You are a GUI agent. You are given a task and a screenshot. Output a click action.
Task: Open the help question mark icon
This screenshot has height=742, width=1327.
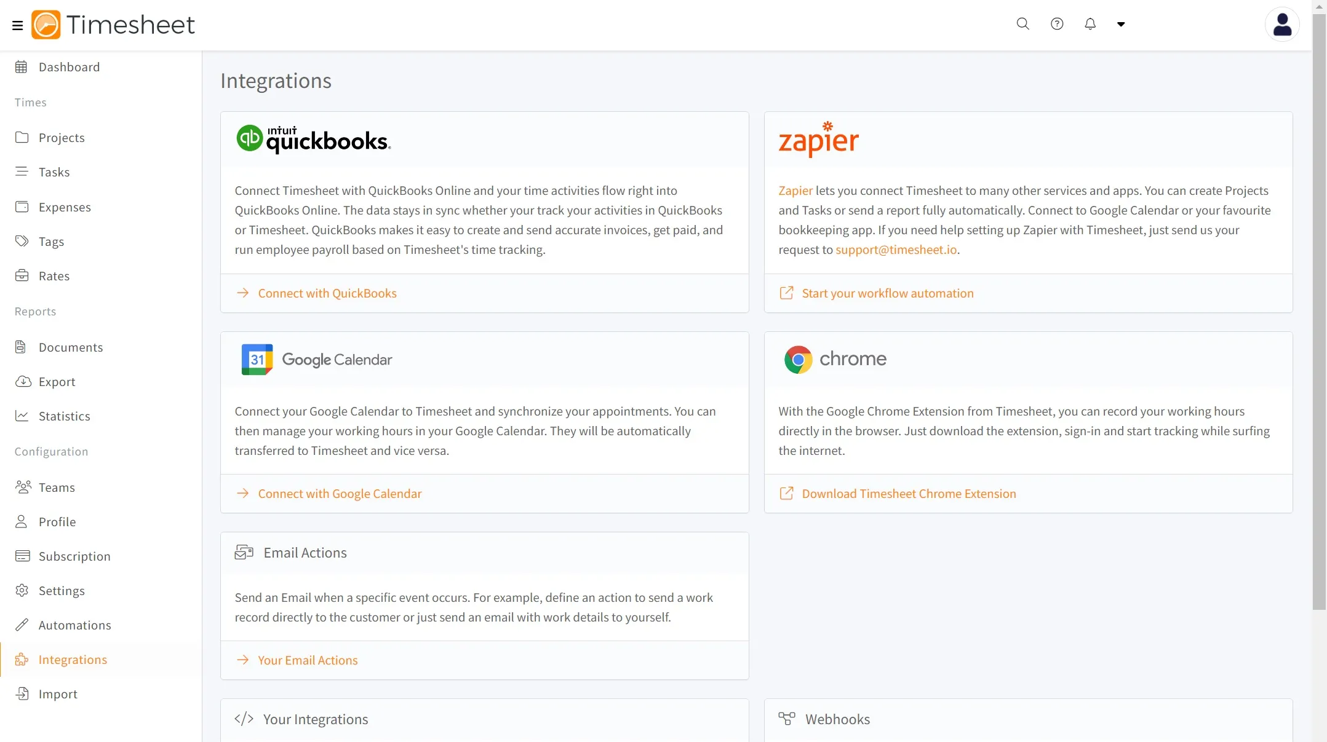(x=1057, y=24)
